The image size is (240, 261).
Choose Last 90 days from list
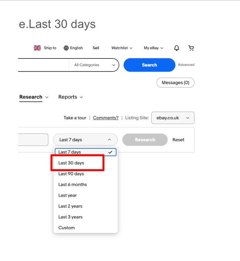click(71, 174)
